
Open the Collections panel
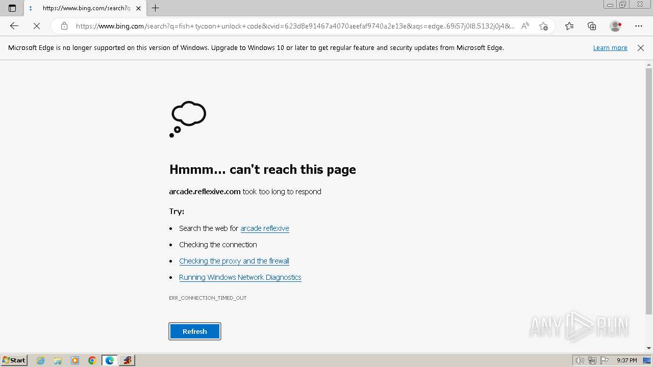(x=592, y=26)
